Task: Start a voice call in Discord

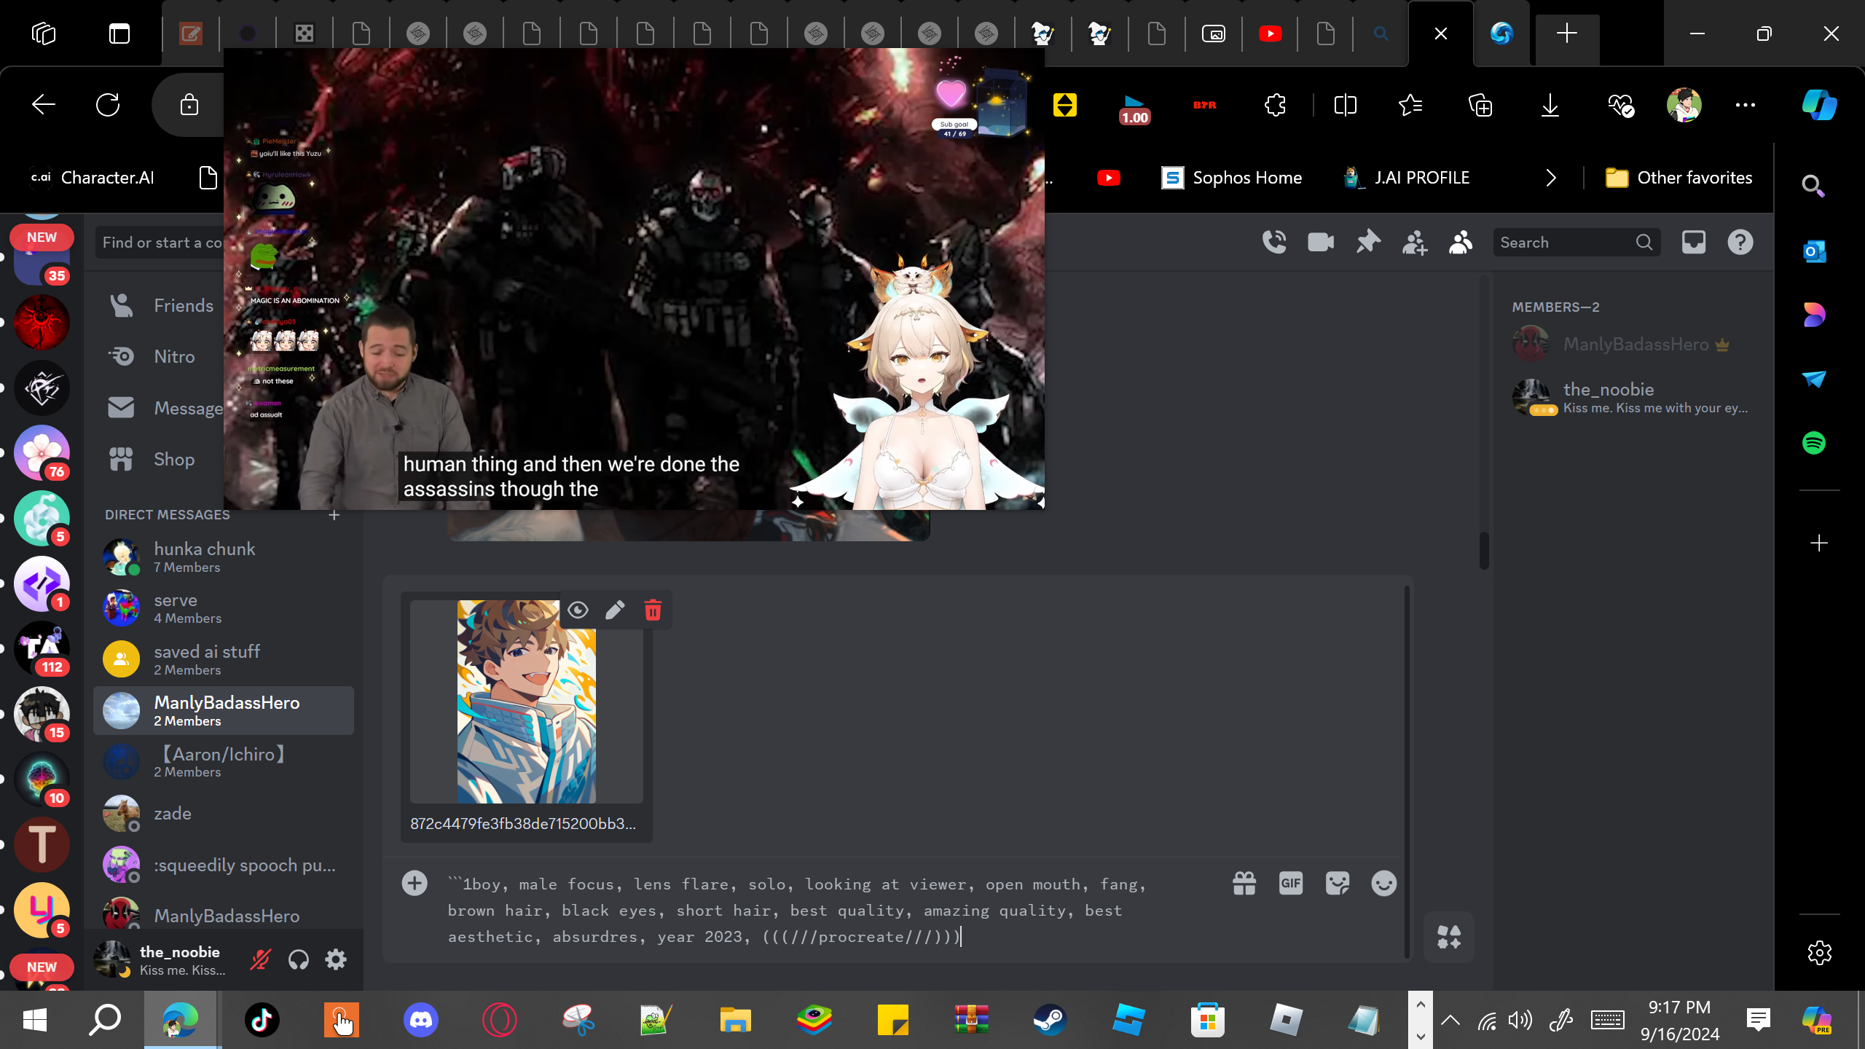Action: pos(1274,243)
